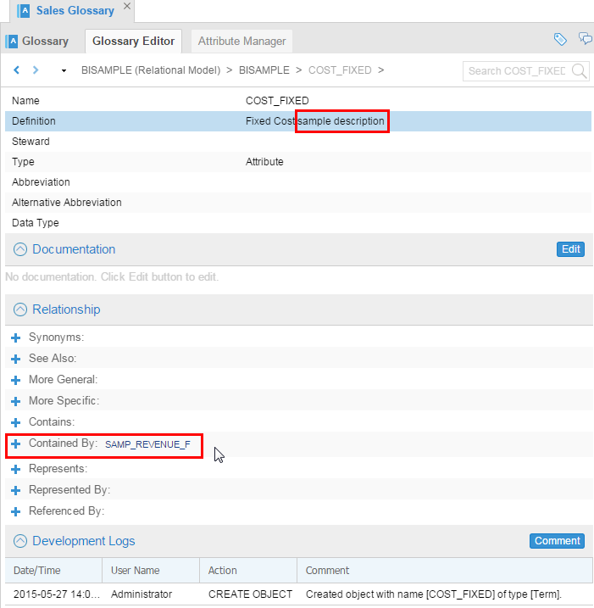
Task: Select the Name property row
Action: tap(298, 101)
